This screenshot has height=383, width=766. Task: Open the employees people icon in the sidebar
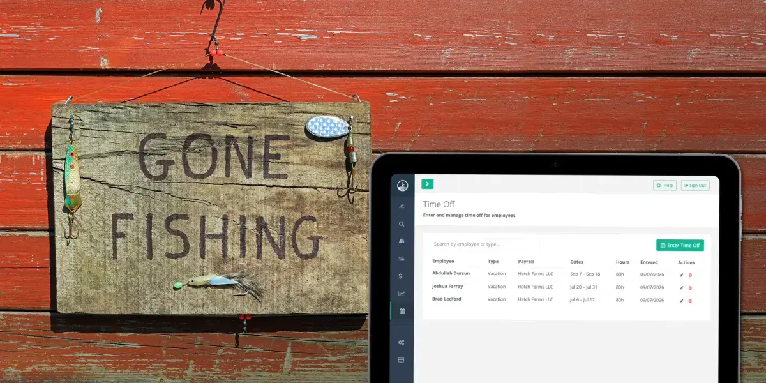pyautogui.click(x=402, y=241)
